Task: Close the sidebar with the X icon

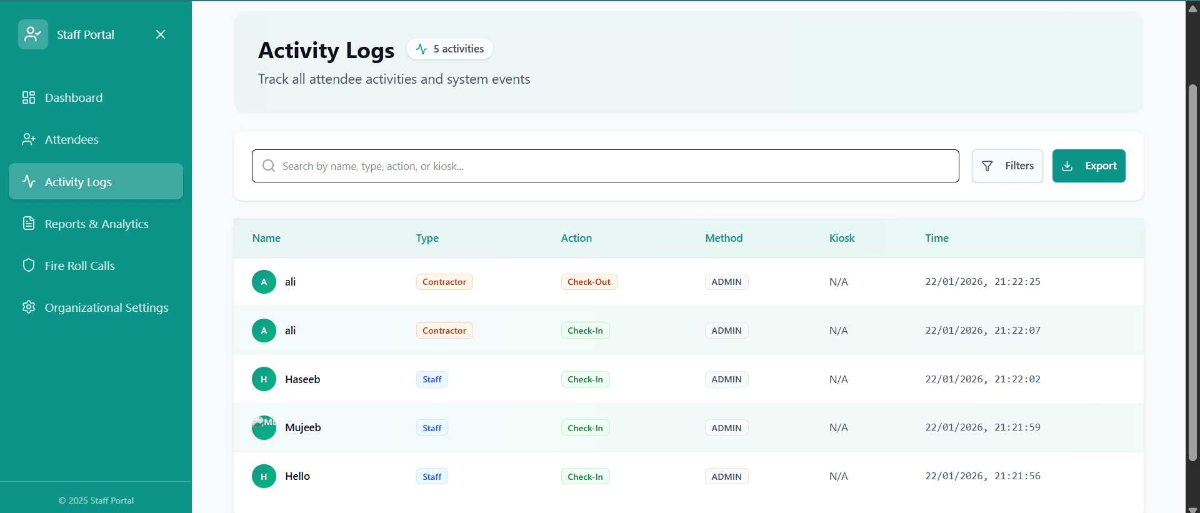Action: coord(161,34)
